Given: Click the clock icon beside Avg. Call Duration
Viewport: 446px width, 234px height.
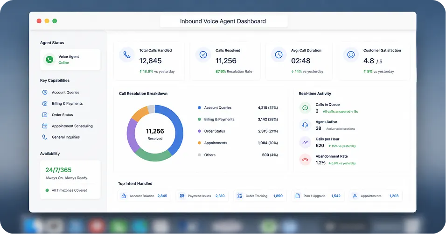Looking at the screenshot, I should pyautogui.click(x=279, y=54).
